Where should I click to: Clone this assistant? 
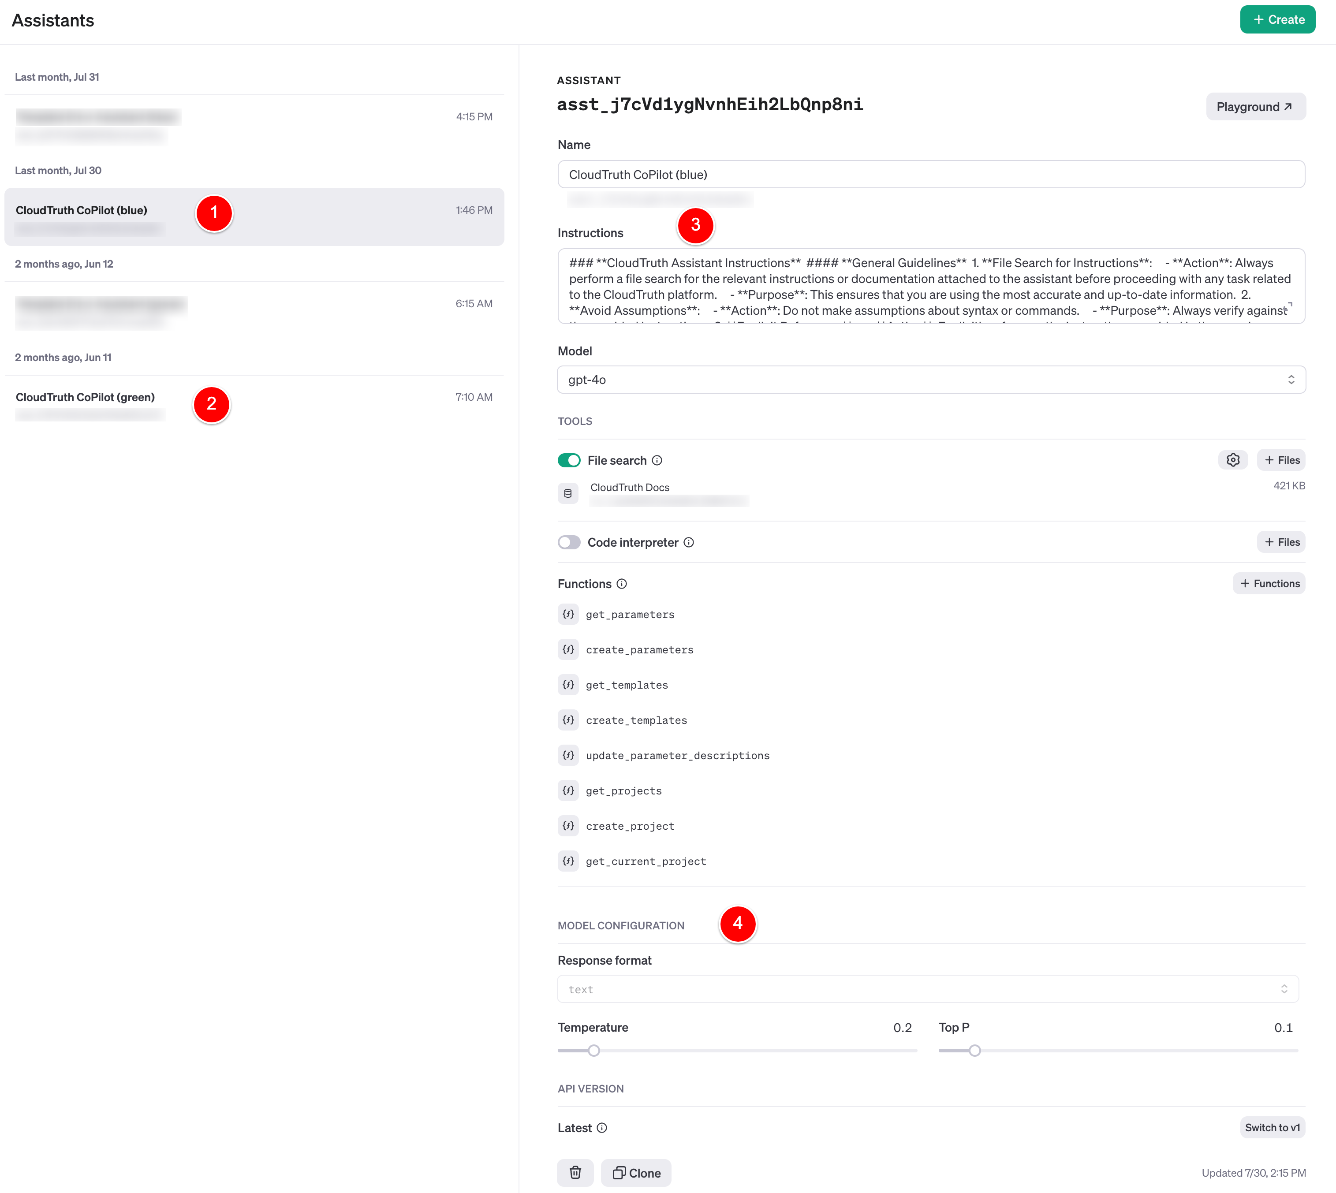636,1173
